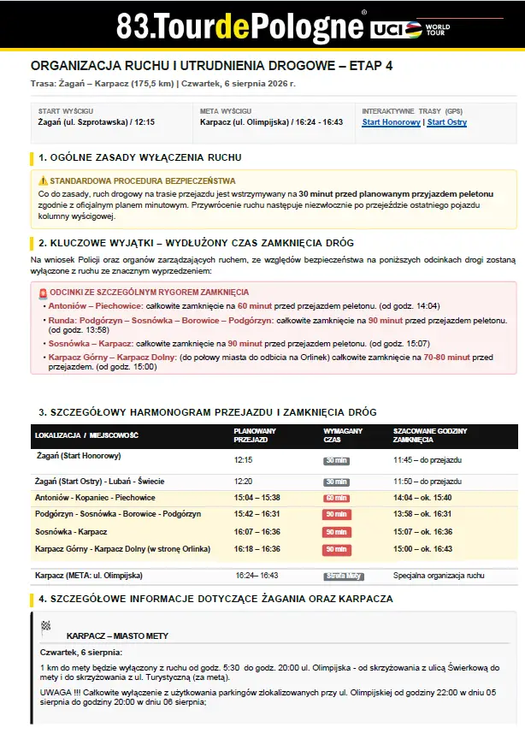This screenshot has height=733, width=525.
Task: Click closure time '14:04 – ok. 15:40'
Action: pos(422,498)
